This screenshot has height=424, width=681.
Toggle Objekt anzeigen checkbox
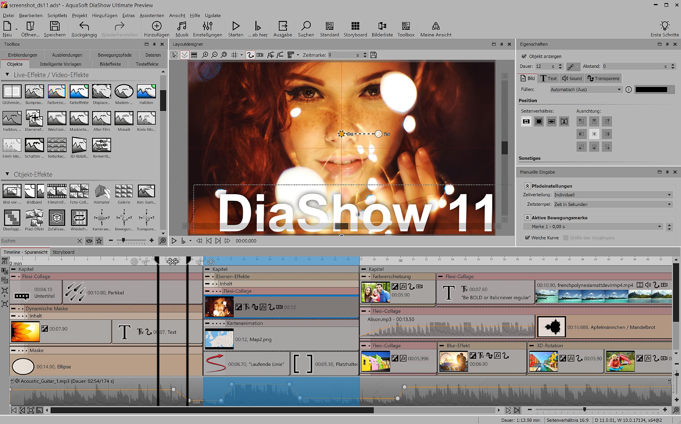point(524,56)
